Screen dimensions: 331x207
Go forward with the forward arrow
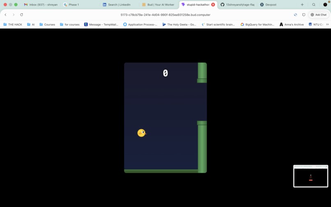point(14,15)
